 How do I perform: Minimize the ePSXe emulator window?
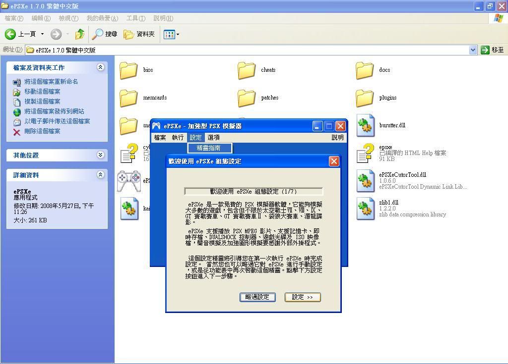coord(317,126)
